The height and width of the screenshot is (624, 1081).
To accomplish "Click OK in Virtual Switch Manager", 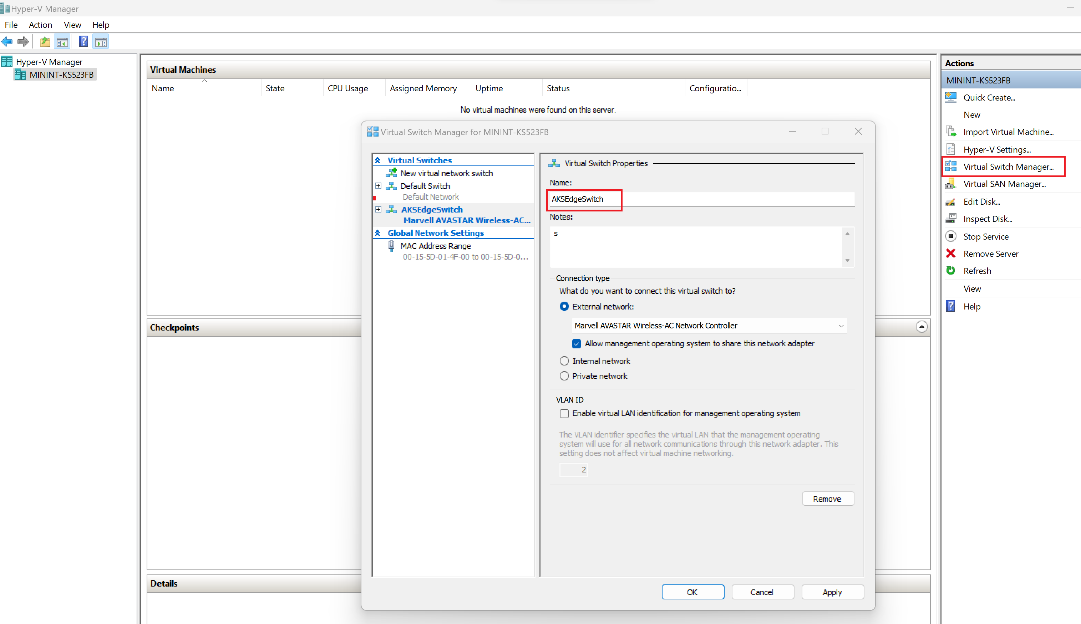I will pyautogui.click(x=692, y=592).
